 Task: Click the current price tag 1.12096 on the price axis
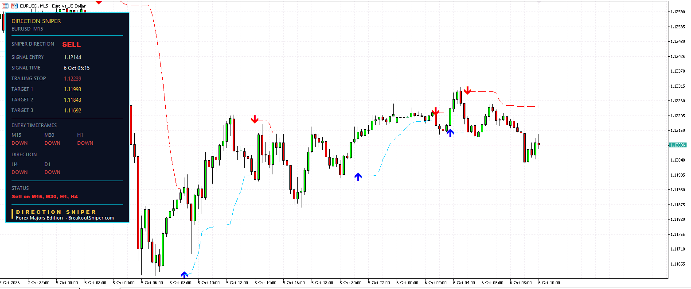click(678, 145)
